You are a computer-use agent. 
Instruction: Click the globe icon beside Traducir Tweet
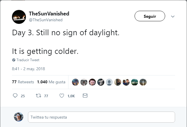pyautogui.click(x=14, y=60)
